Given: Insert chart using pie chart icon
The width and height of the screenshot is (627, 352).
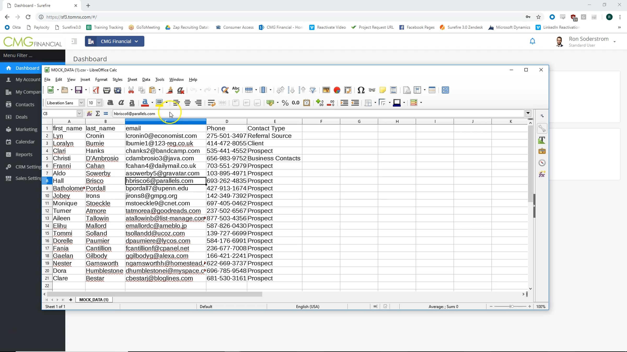Looking at the screenshot, I should [x=337, y=90].
